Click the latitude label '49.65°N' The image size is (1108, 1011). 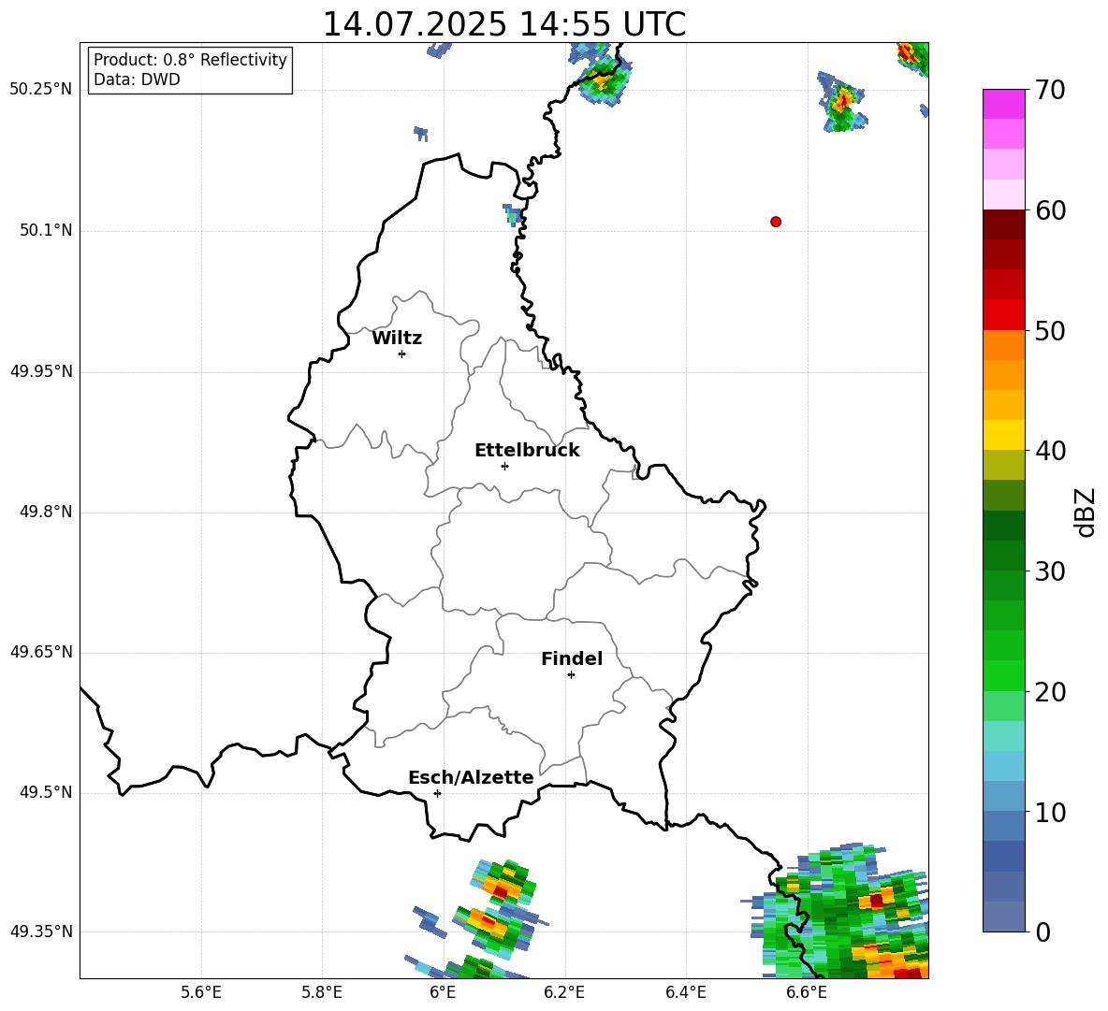pos(40,652)
